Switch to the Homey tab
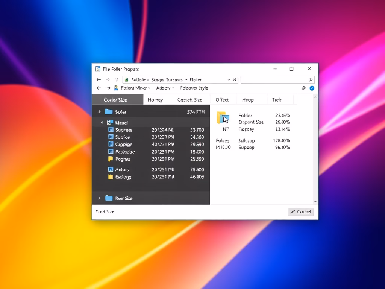The width and height of the screenshot is (385, 289). [155, 100]
